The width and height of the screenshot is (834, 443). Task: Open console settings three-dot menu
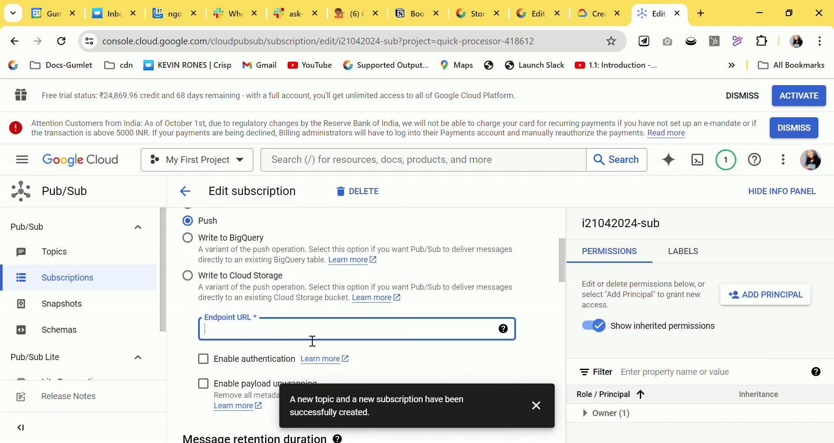[x=783, y=160]
